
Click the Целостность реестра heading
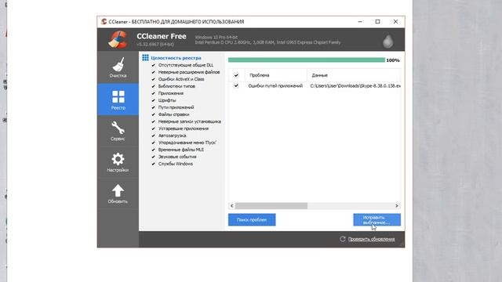coord(176,58)
